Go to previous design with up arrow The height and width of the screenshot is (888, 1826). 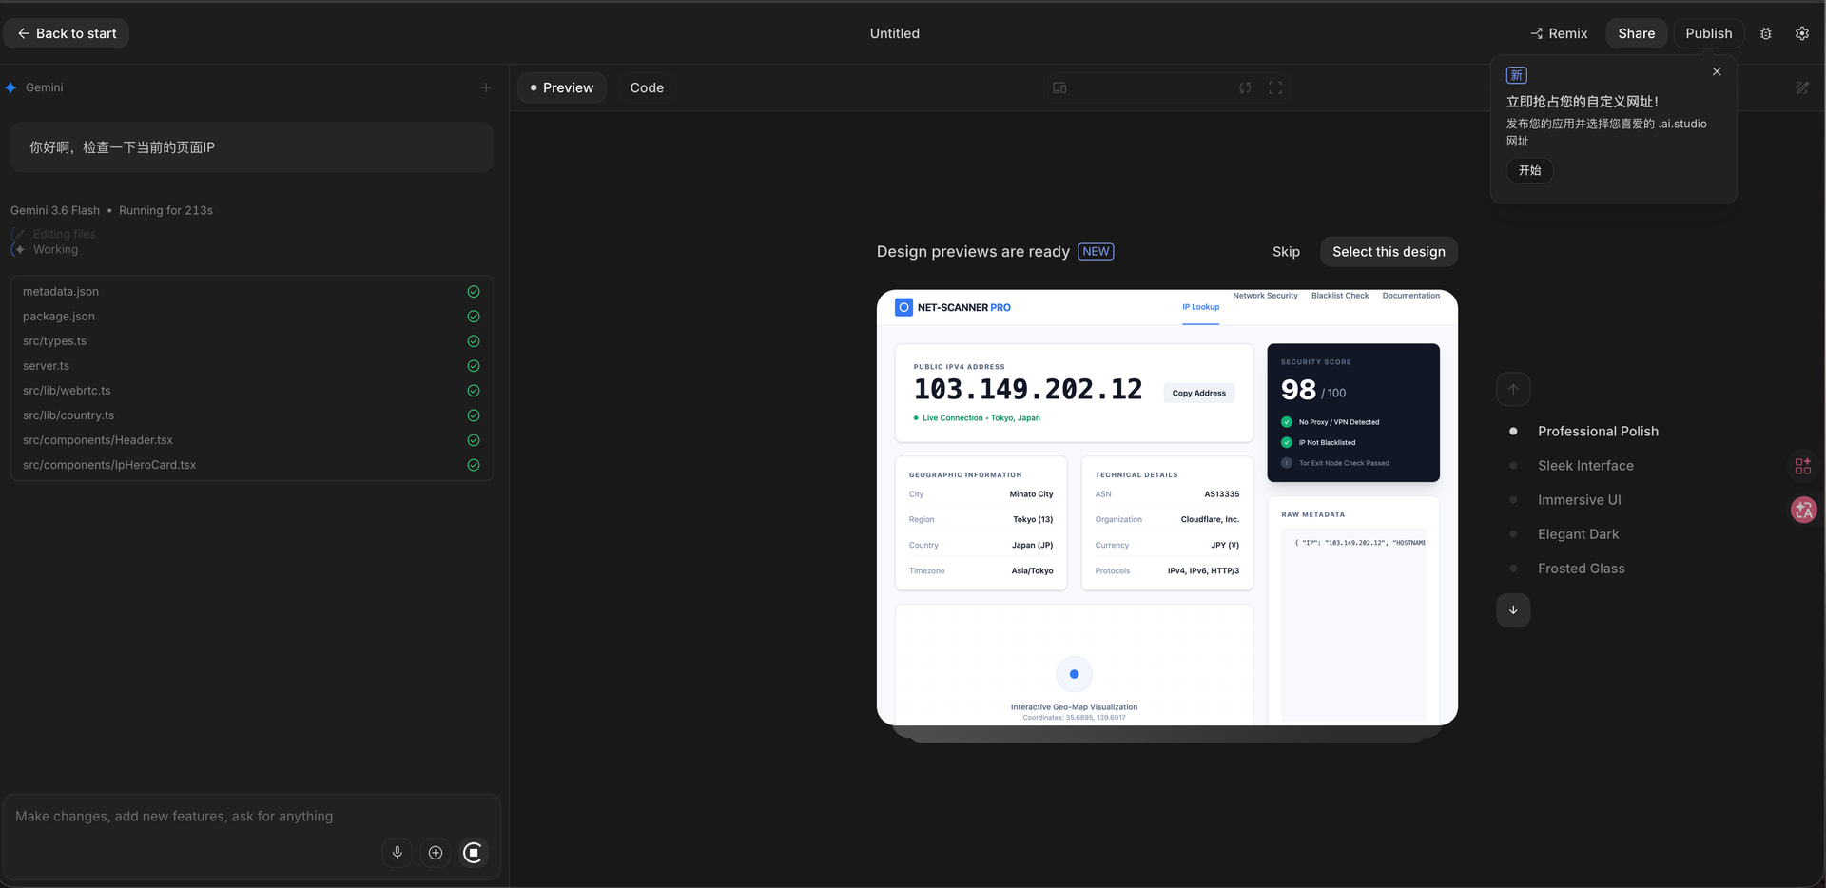coord(1513,389)
